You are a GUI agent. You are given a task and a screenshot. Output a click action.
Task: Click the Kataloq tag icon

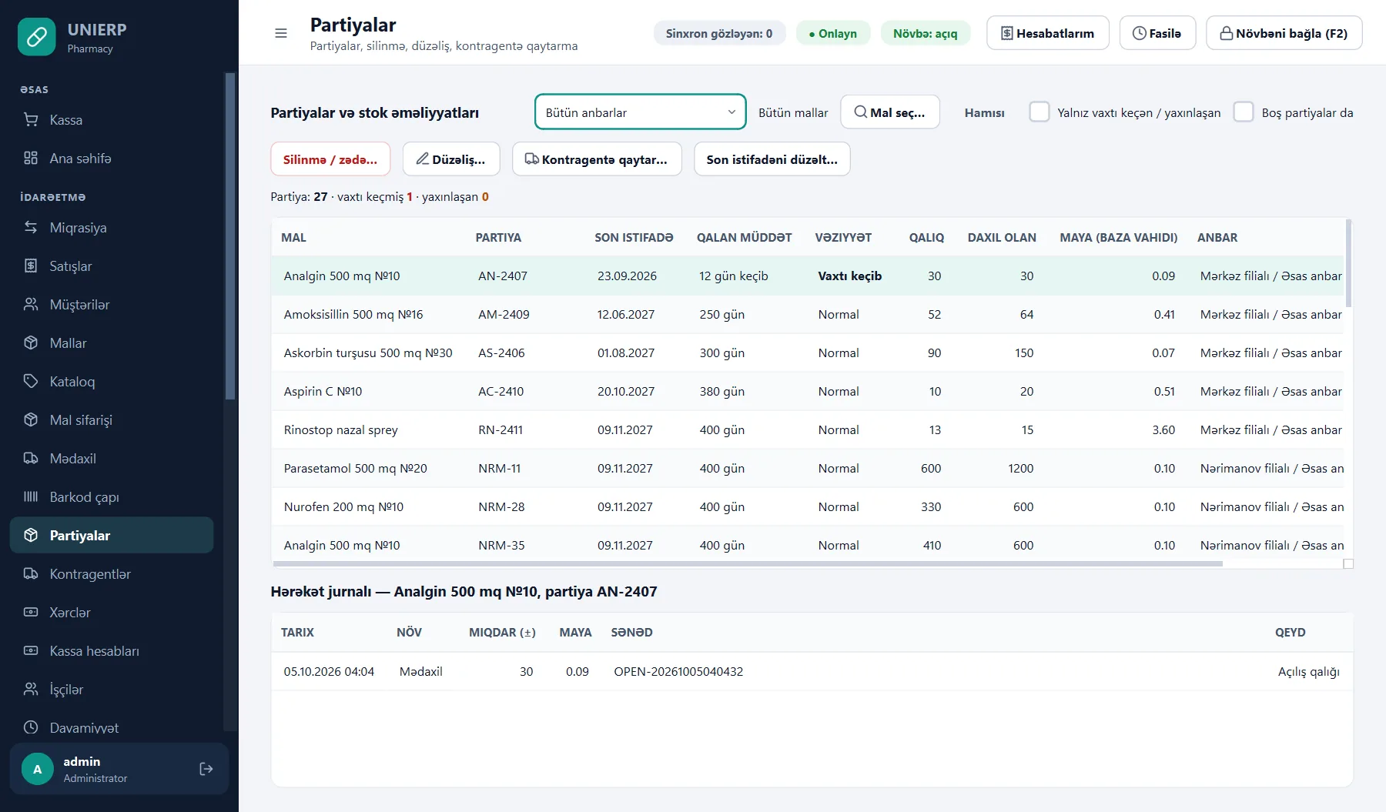click(31, 382)
